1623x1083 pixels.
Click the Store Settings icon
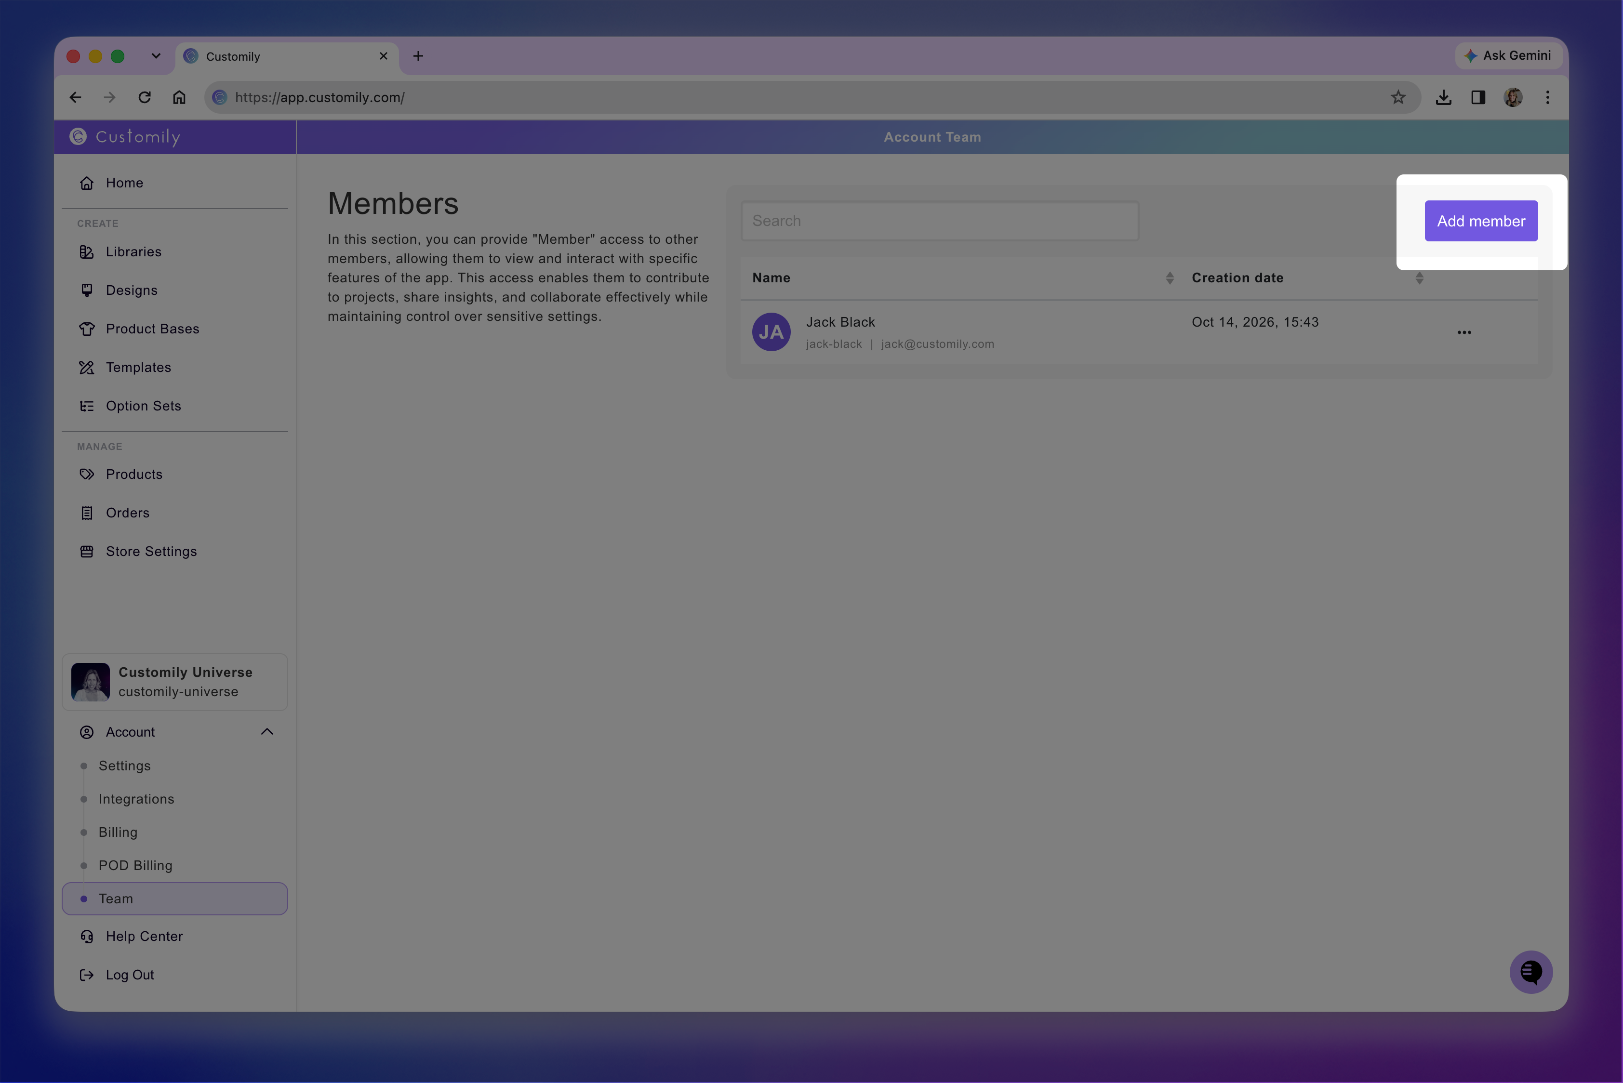pos(86,552)
